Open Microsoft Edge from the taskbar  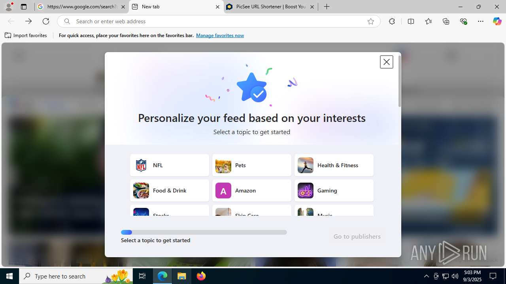pos(162,276)
